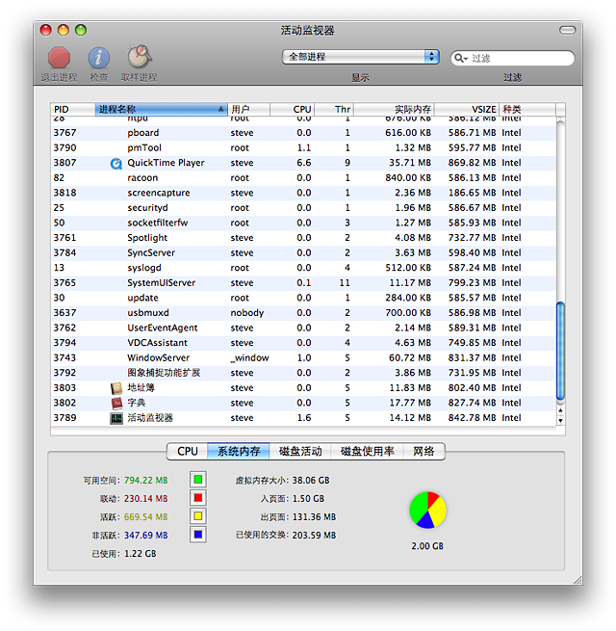Toggle toolbar with the pill button
The image size is (616, 631).
[567, 30]
